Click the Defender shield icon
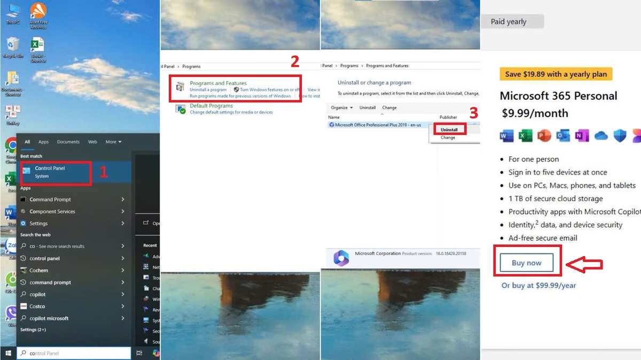 620,135
